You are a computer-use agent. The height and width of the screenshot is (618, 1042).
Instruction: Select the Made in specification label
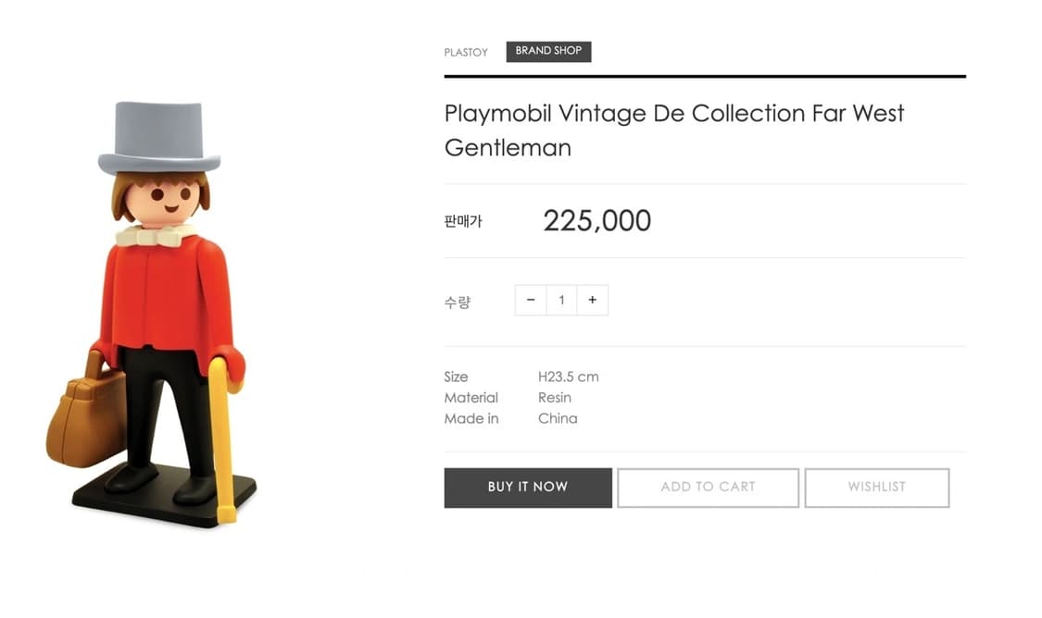(x=471, y=418)
